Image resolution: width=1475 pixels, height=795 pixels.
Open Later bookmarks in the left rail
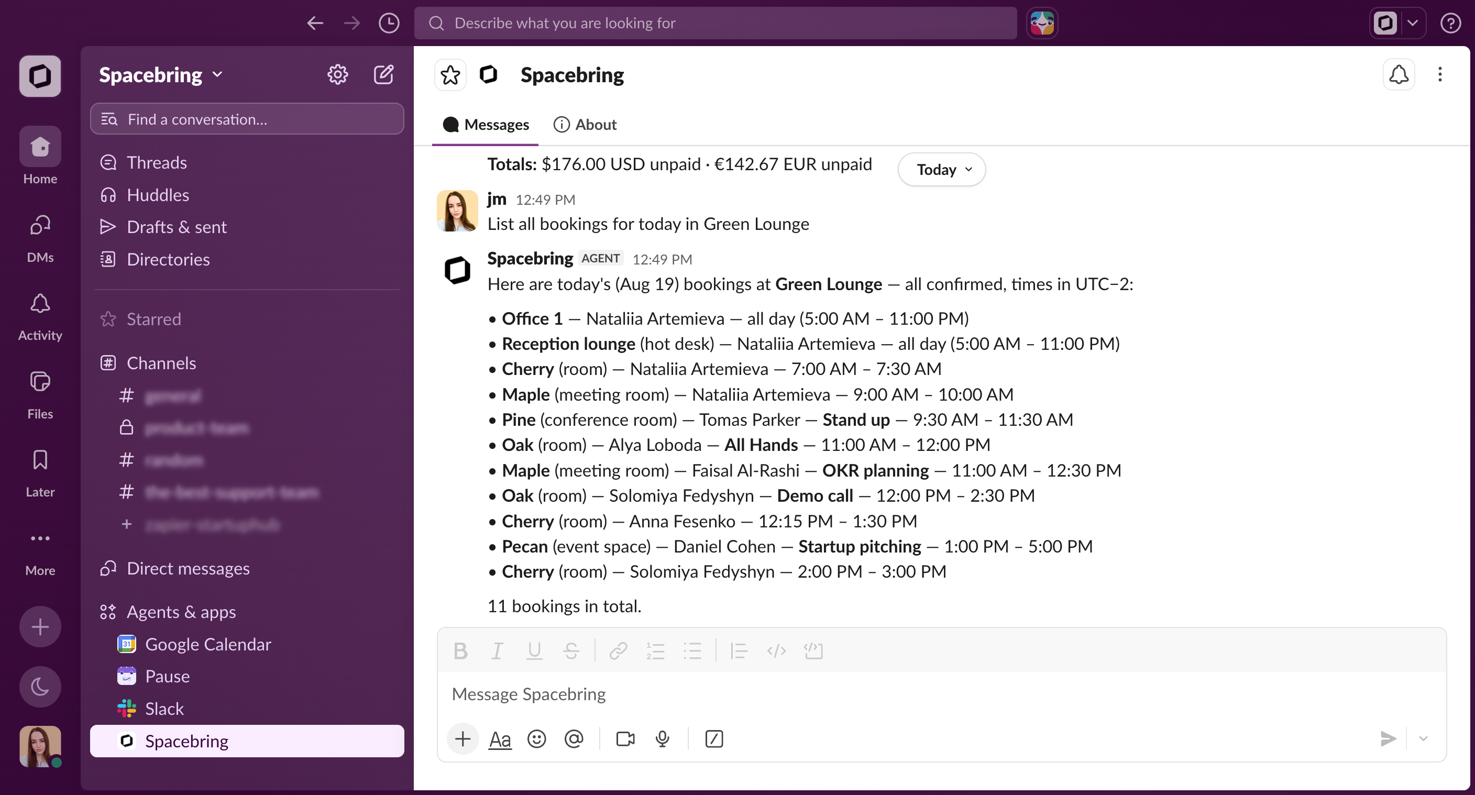(40, 473)
